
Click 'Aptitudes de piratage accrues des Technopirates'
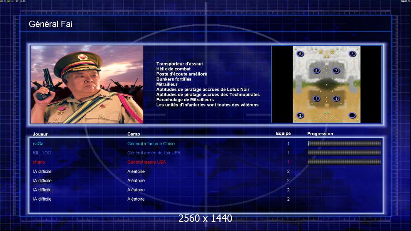click(208, 95)
